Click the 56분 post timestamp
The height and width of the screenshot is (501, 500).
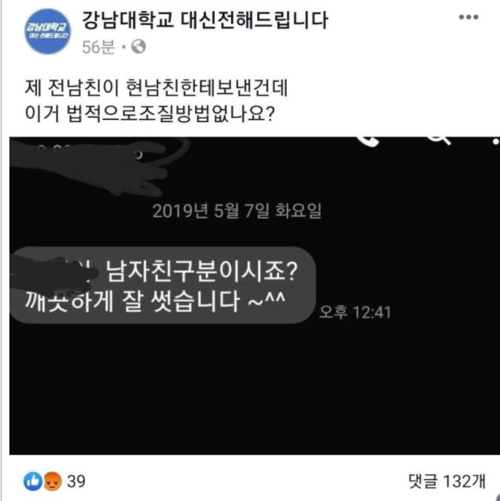[x=98, y=47]
